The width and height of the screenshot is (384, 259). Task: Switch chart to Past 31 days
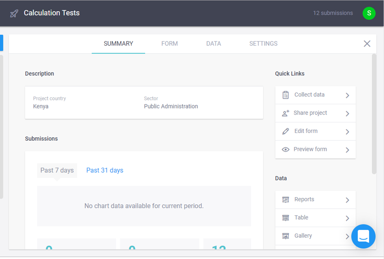105,170
